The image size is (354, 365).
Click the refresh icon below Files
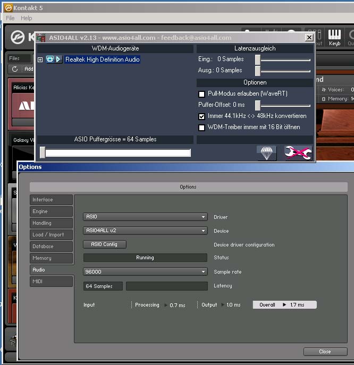(x=15, y=69)
